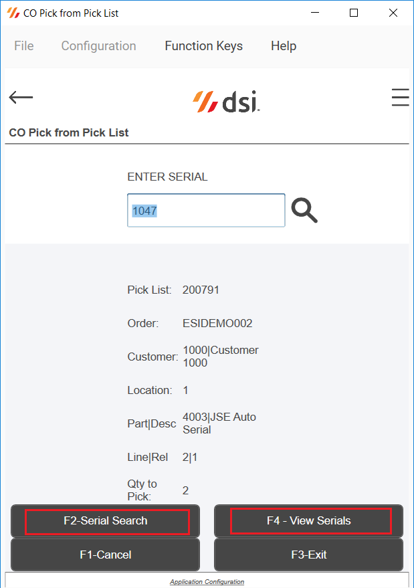414x588 pixels.
Task: Open the Function Keys menu
Action: 203,45
